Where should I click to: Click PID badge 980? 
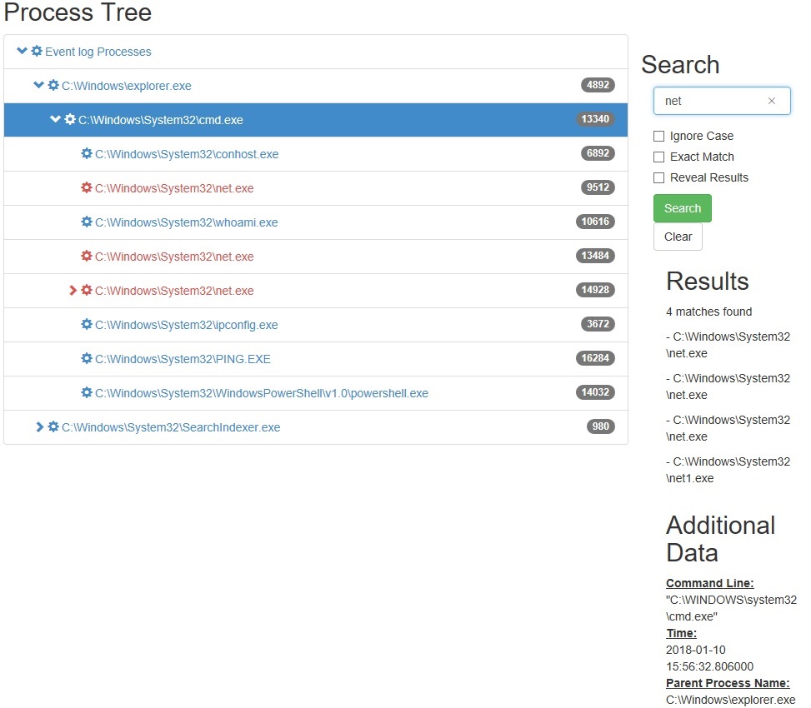pos(600,426)
